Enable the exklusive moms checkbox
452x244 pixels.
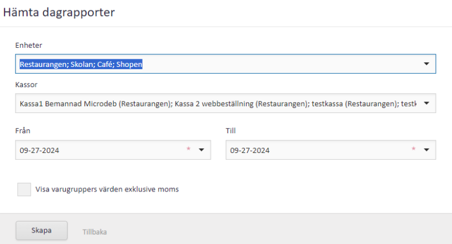point(24,189)
